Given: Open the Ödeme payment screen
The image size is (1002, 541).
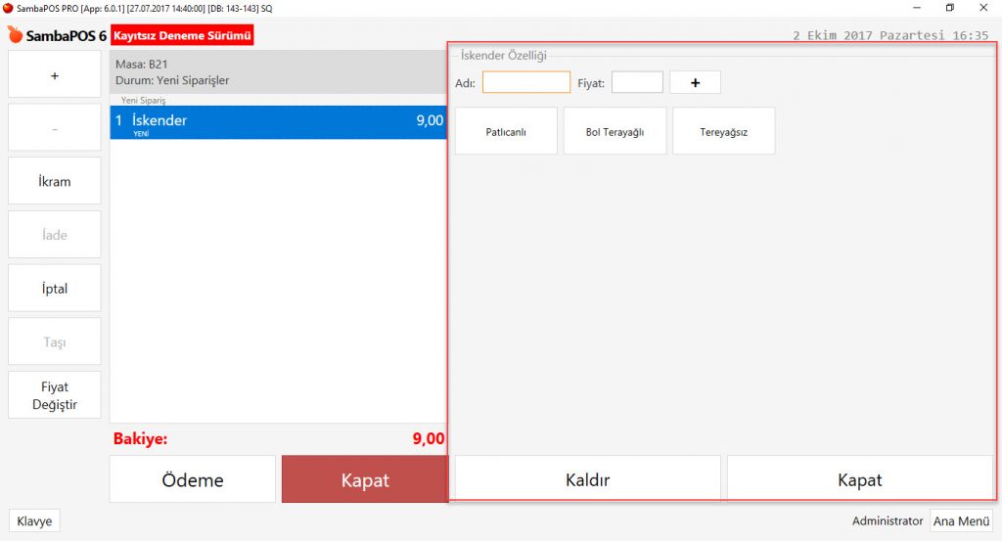Looking at the screenshot, I should pos(193,480).
